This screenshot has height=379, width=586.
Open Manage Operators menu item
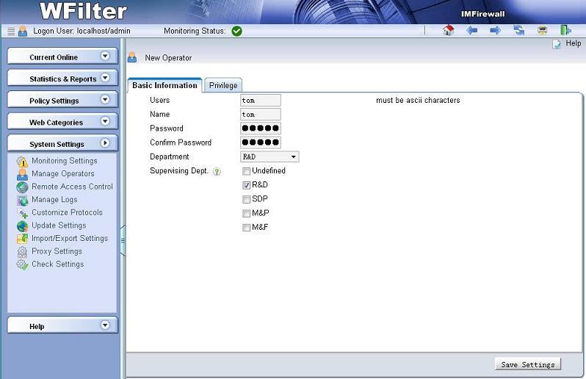[63, 174]
